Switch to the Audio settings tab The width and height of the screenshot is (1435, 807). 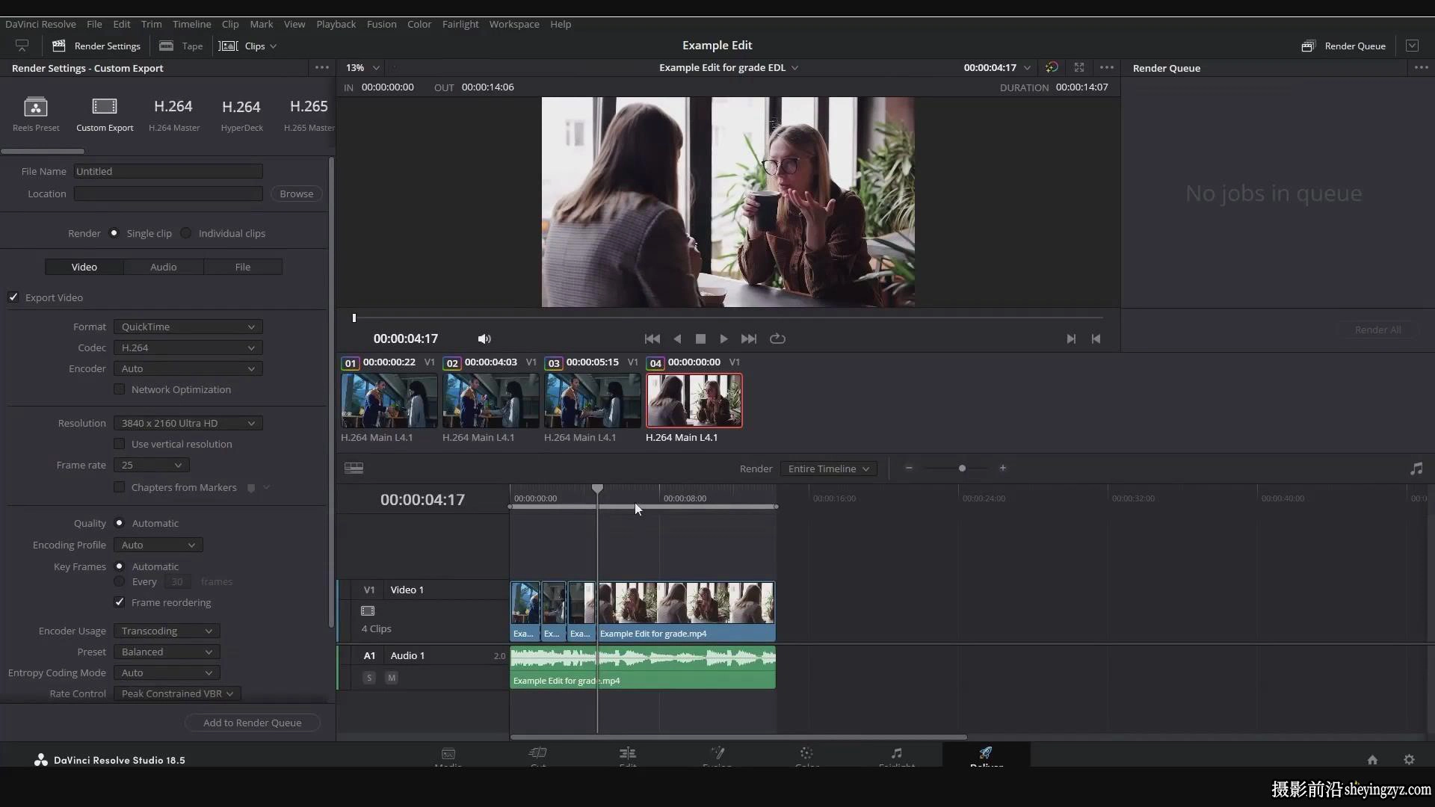[x=164, y=267]
